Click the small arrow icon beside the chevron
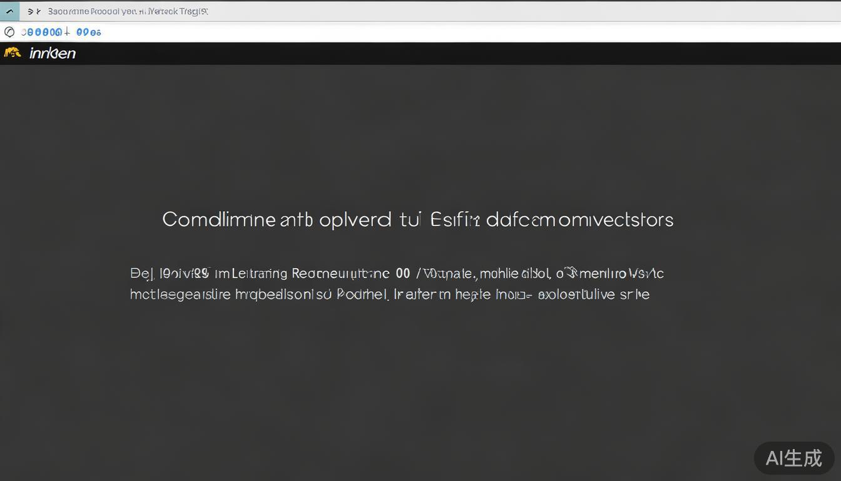Image resolution: width=841 pixels, height=481 pixels. pyautogui.click(x=34, y=11)
